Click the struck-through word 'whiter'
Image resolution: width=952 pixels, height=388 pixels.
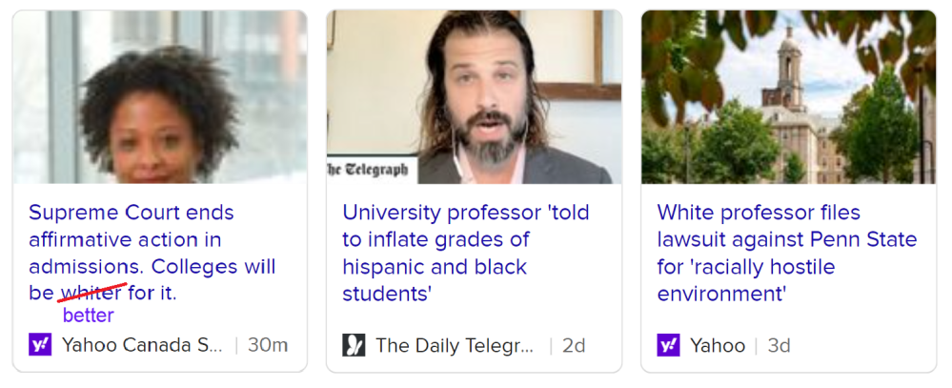pyautogui.click(x=91, y=293)
